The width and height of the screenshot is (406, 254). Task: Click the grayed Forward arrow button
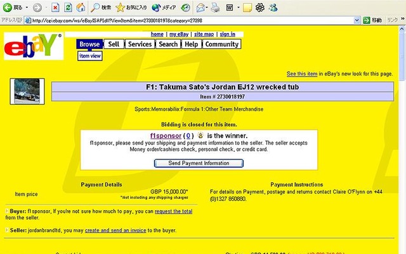[37, 8]
